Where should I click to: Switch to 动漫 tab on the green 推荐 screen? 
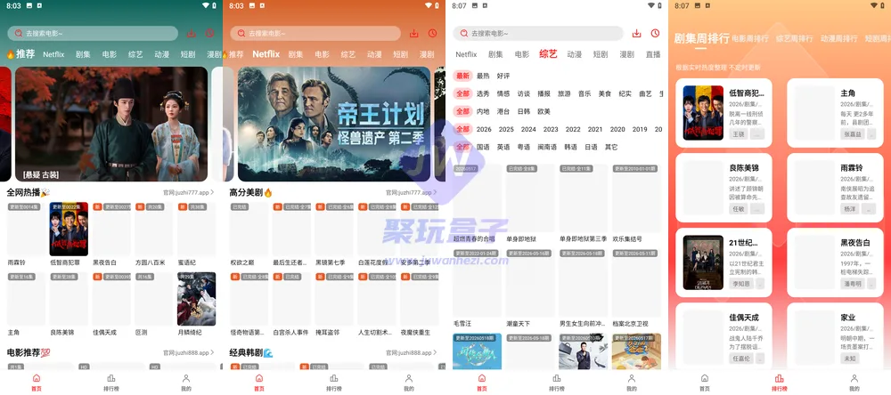coord(162,54)
